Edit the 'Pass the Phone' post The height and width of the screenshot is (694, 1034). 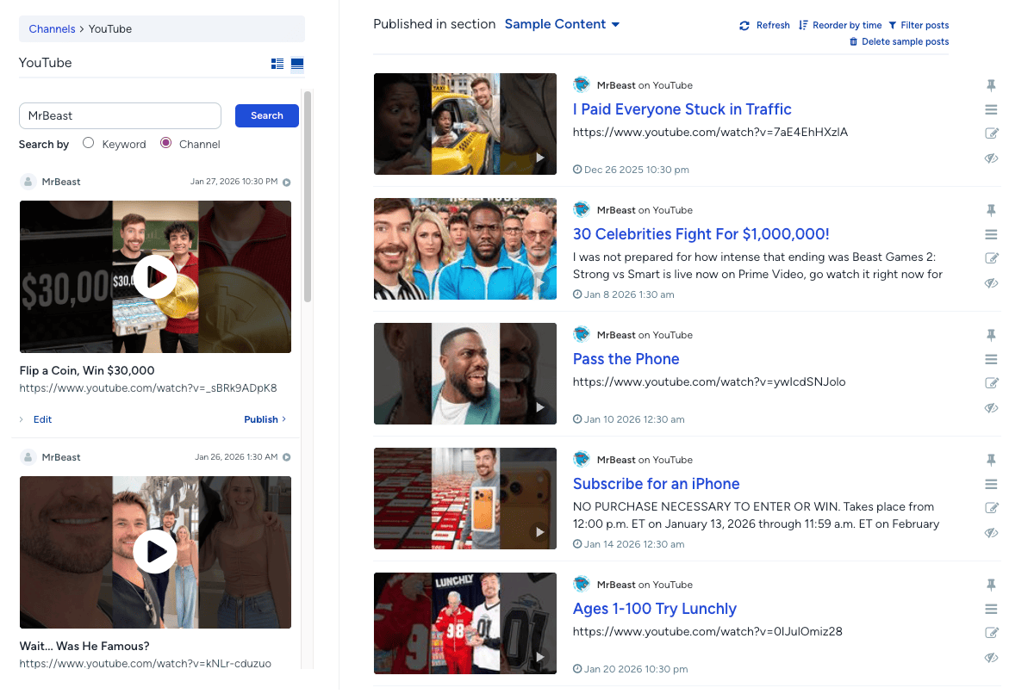point(991,383)
